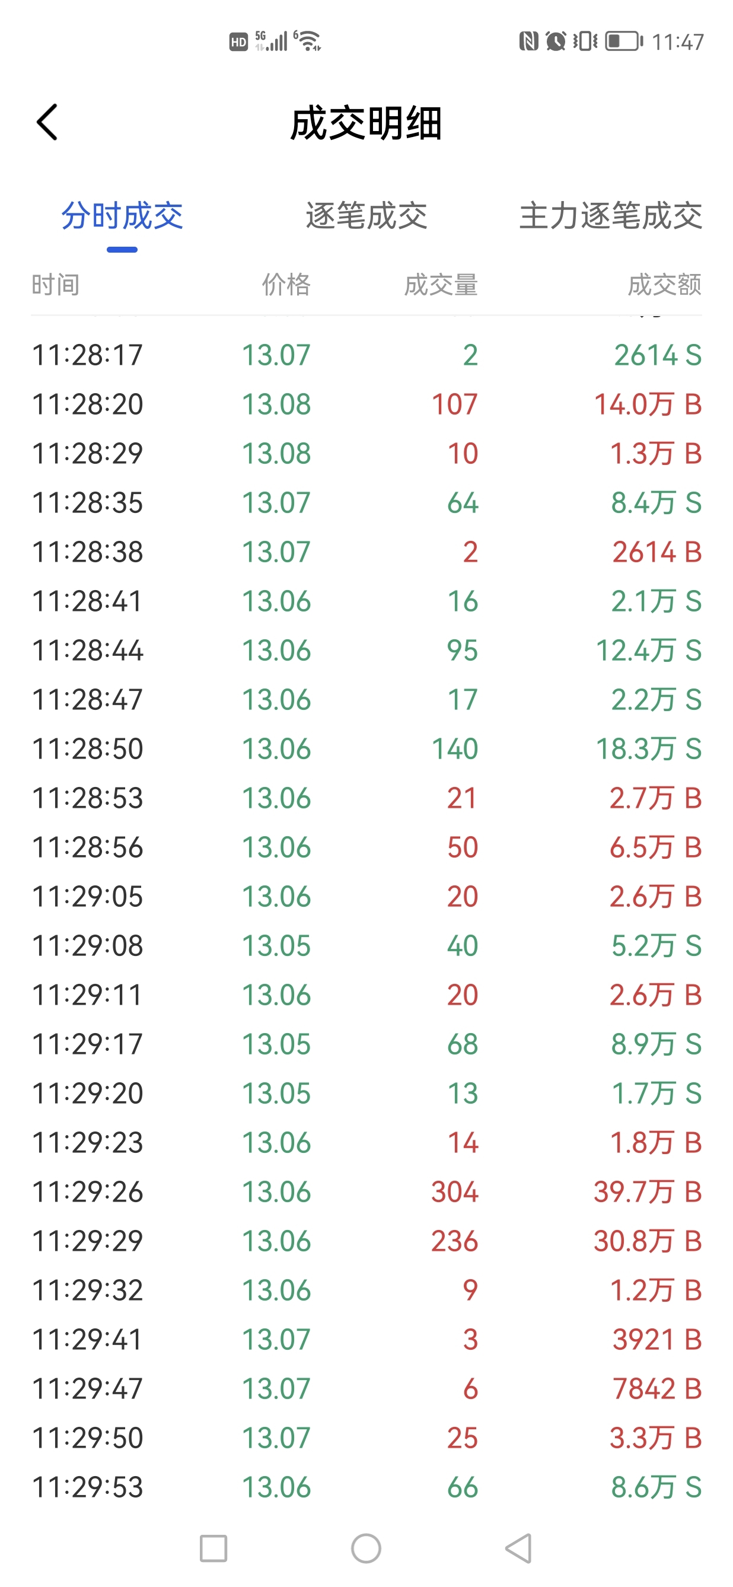
Task: Tap the 18.3万 S trade amount
Action: [x=648, y=748]
